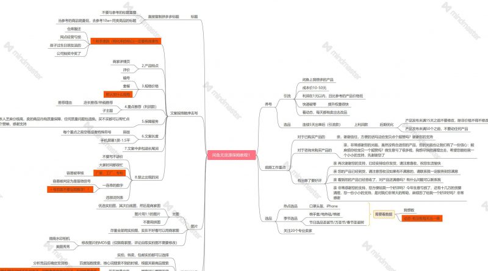The image size is (488, 271).
Task: Click the 引流 subtopic node
Action: click(287, 96)
